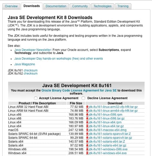Download jdk-8u161-linux-arm32-vfp-hflt.tar.gz file link
This screenshot has height=156, width=152.
tap(113, 107)
